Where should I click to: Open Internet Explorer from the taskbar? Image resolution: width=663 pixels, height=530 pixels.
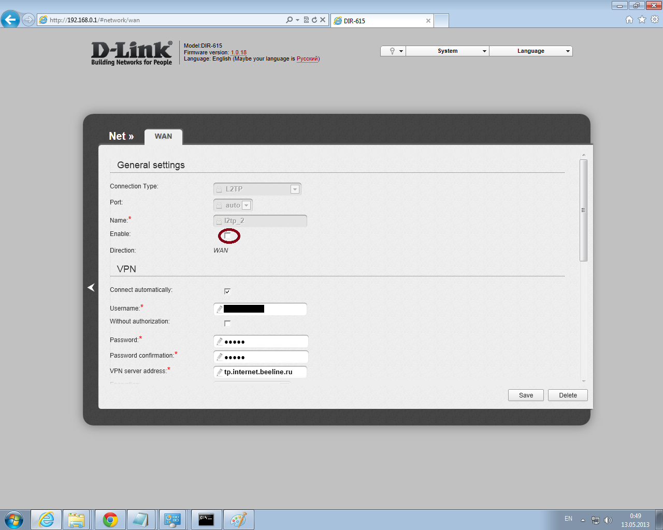coord(46,520)
